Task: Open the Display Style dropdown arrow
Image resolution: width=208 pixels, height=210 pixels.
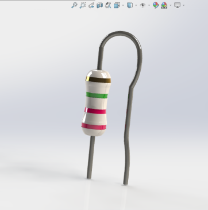Action: [x=136, y=5]
